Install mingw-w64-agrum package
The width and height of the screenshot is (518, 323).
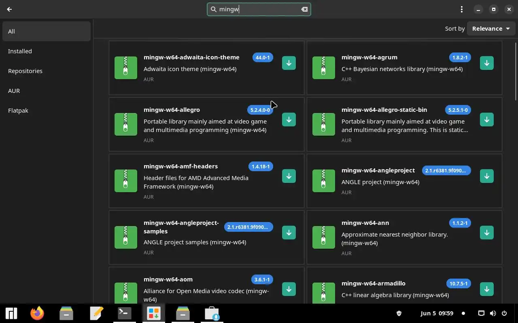pyautogui.click(x=487, y=63)
